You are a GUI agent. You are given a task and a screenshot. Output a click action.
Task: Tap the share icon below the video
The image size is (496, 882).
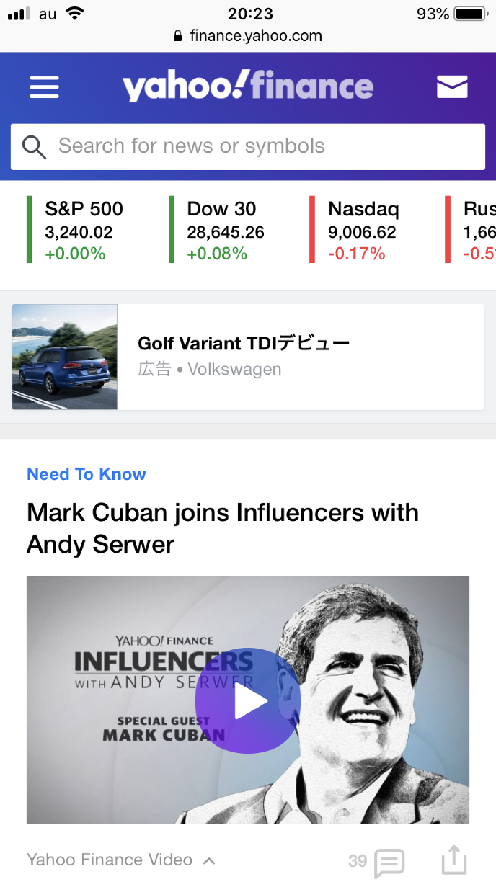(454, 860)
